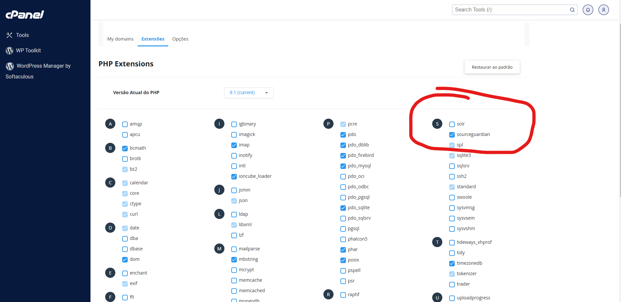
Task: Enable the solr extension checkbox
Action: point(452,124)
